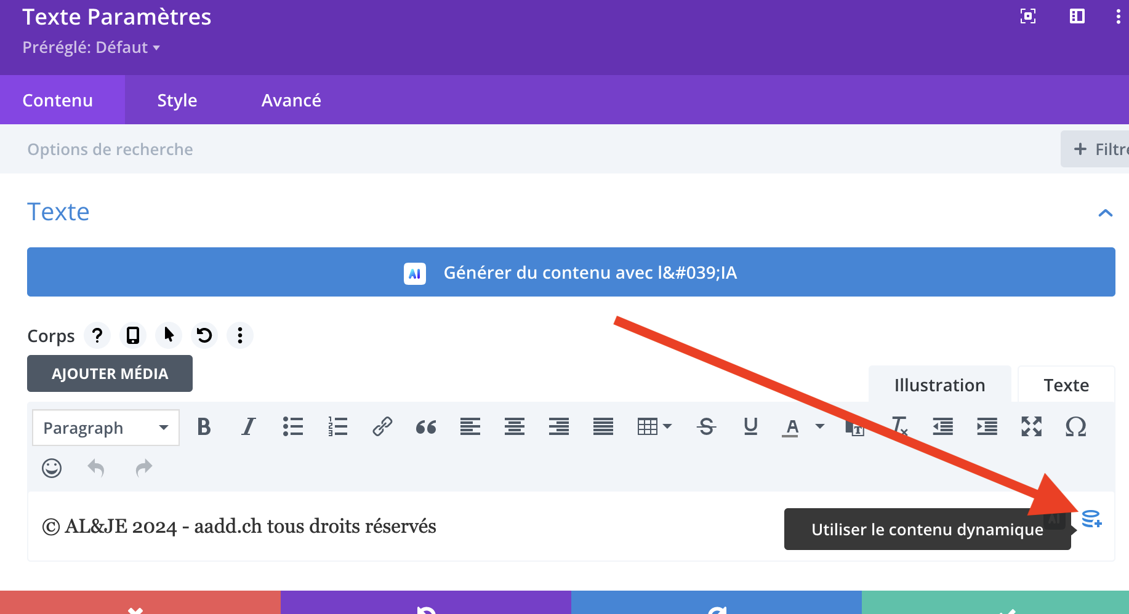Open the text color picker arrow
The height and width of the screenshot is (614, 1129).
click(820, 426)
